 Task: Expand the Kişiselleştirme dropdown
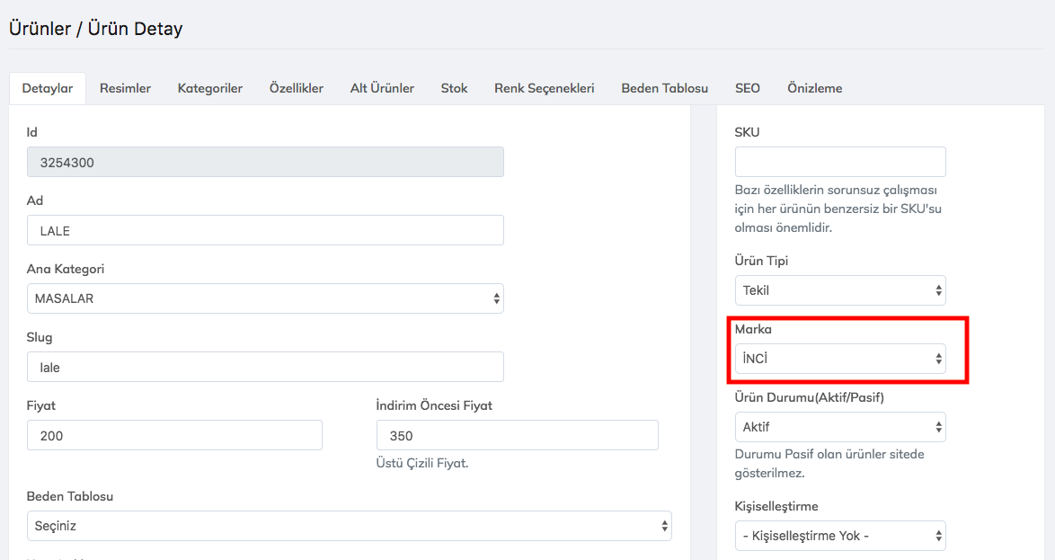tap(839, 537)
